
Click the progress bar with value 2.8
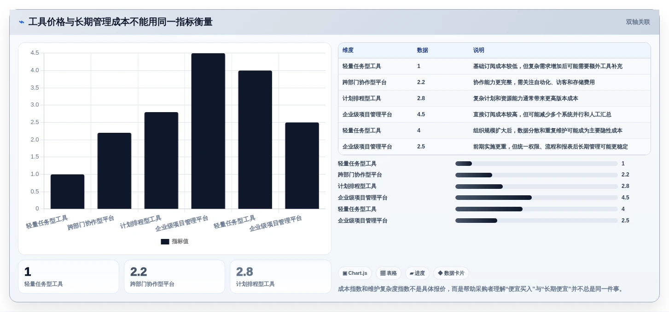pos(536,187)
